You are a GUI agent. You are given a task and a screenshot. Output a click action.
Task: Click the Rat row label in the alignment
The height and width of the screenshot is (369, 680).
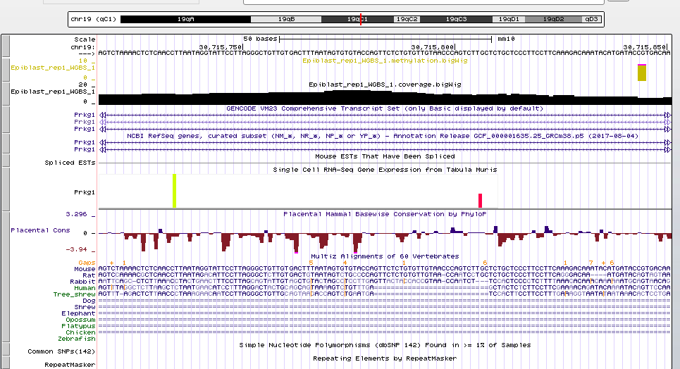point(89,275)
